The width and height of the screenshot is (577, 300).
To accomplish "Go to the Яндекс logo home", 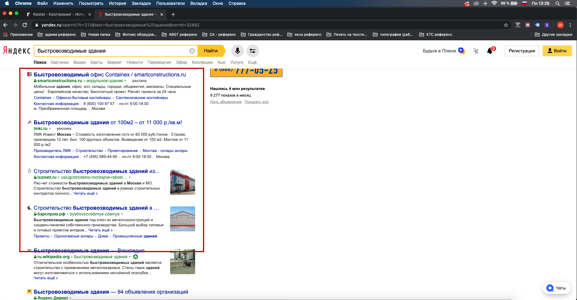I will tap(17, 51).
